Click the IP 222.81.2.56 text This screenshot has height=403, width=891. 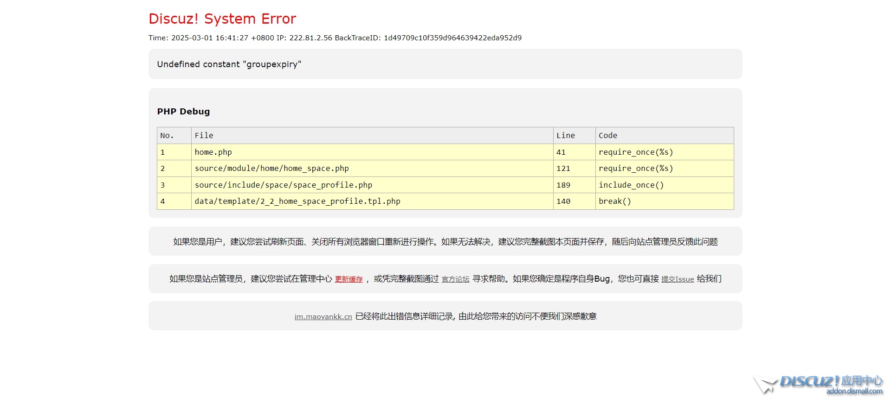304,38
